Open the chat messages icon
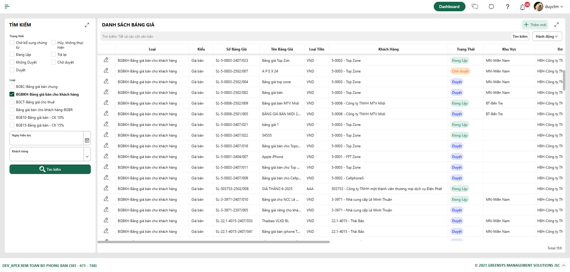570x272 pixels. pyautogui.click(x=475, y=7)
